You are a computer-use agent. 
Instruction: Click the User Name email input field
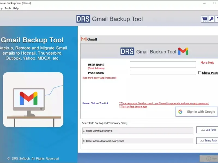(163, 64)
